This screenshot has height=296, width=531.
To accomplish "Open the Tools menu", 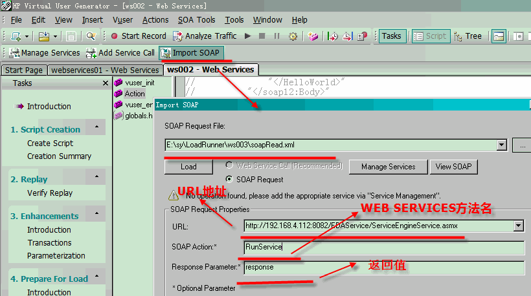I will tap(234, 20).
